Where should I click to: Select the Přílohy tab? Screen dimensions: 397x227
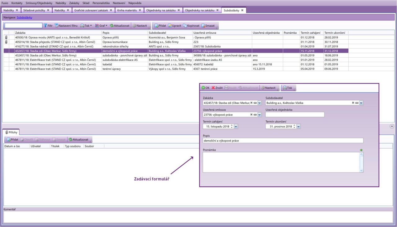(x=11, y=132)
